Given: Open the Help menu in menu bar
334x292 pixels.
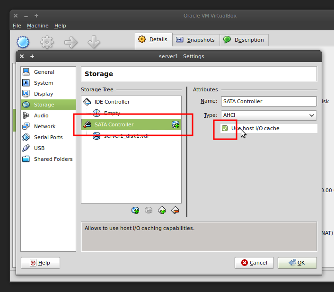Looking at the screenshot, I should coord(60,26).
